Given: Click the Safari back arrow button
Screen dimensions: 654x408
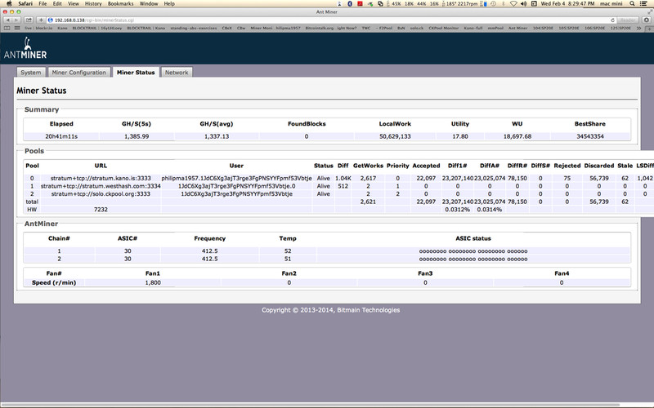Looking at the screenshot, I should pyautogui.click(x=7, y=20).
